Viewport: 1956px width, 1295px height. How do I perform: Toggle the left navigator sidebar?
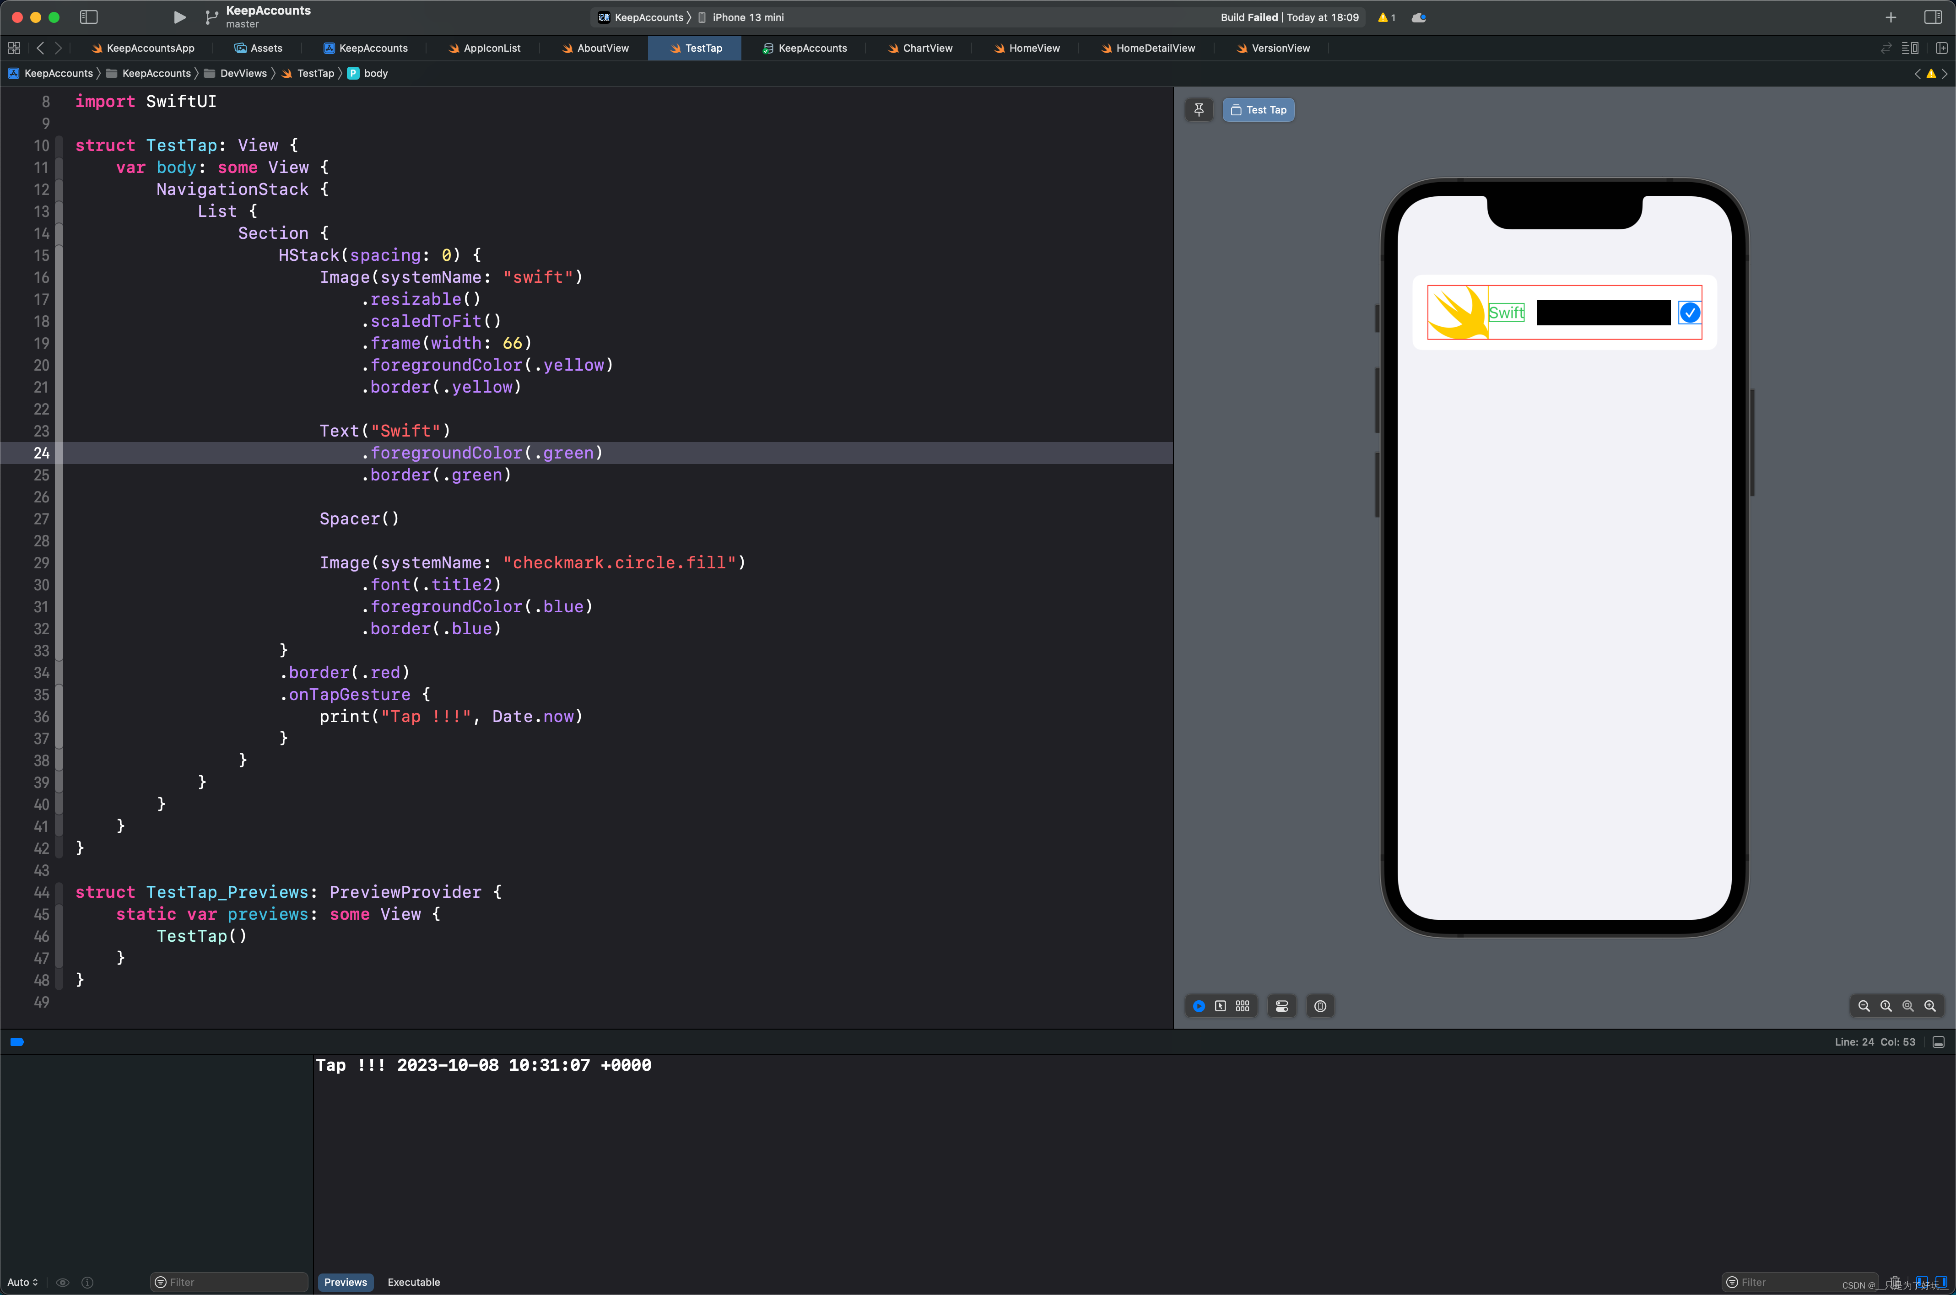(x=88, y=17)
